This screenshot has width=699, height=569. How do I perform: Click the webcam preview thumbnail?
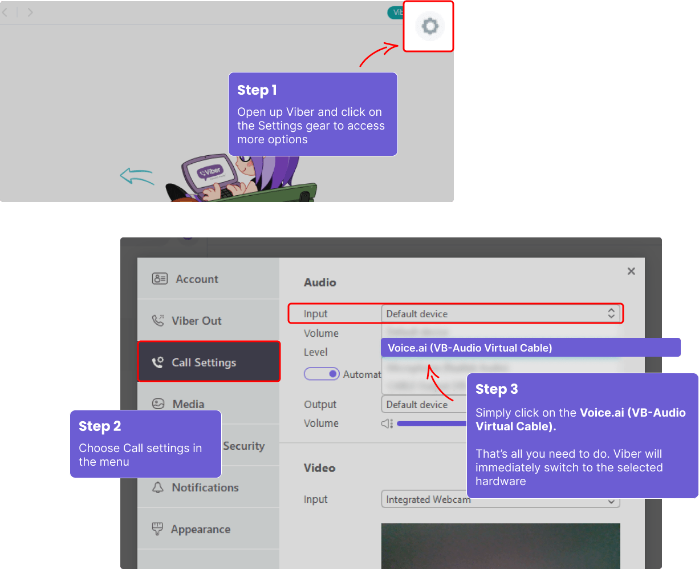pos(500,546)
